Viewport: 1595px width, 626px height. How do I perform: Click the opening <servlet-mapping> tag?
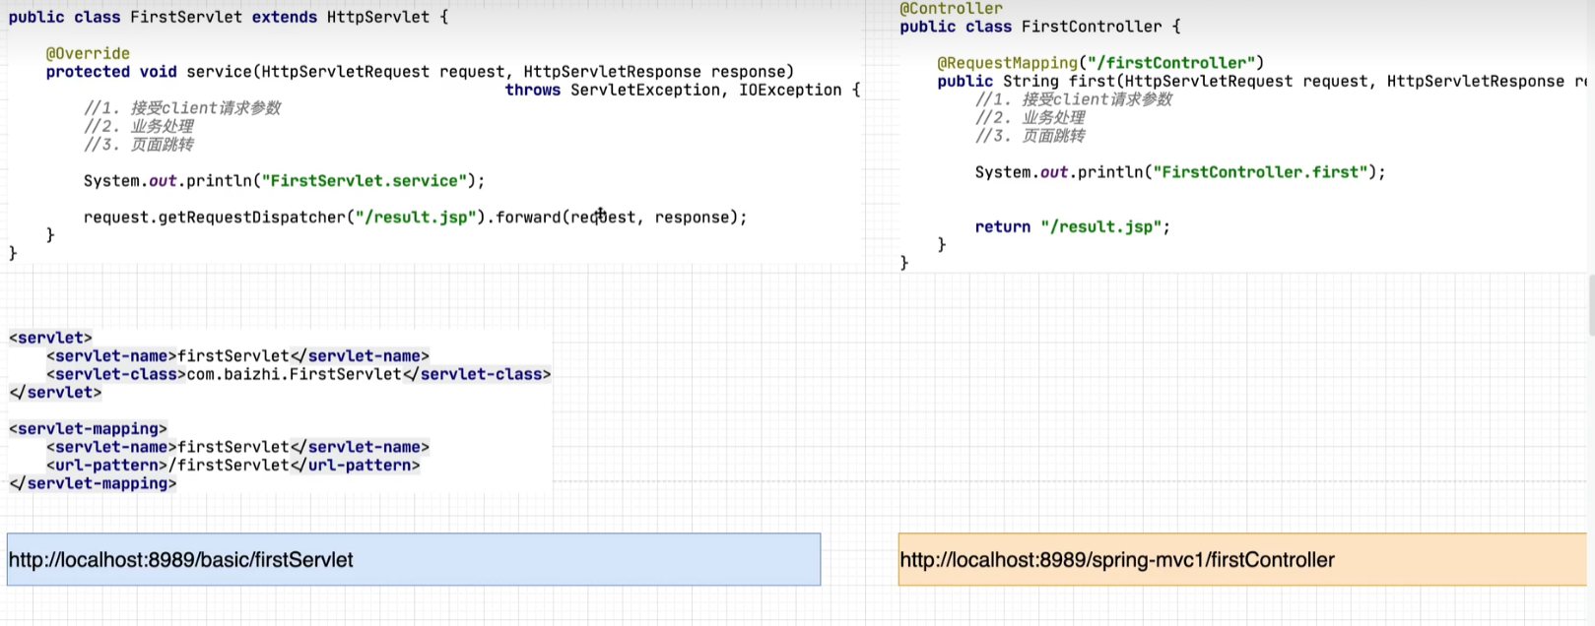[x=88, y=429]
